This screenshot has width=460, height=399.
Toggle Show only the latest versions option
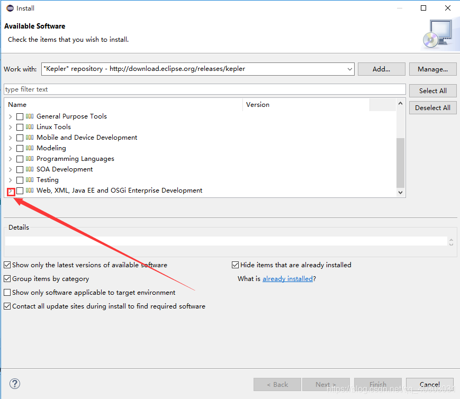[x=7, y=265]
